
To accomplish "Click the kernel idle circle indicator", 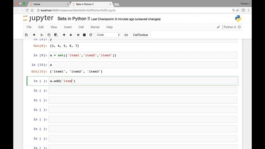I will pyautogui.click(x=239, y=27).
